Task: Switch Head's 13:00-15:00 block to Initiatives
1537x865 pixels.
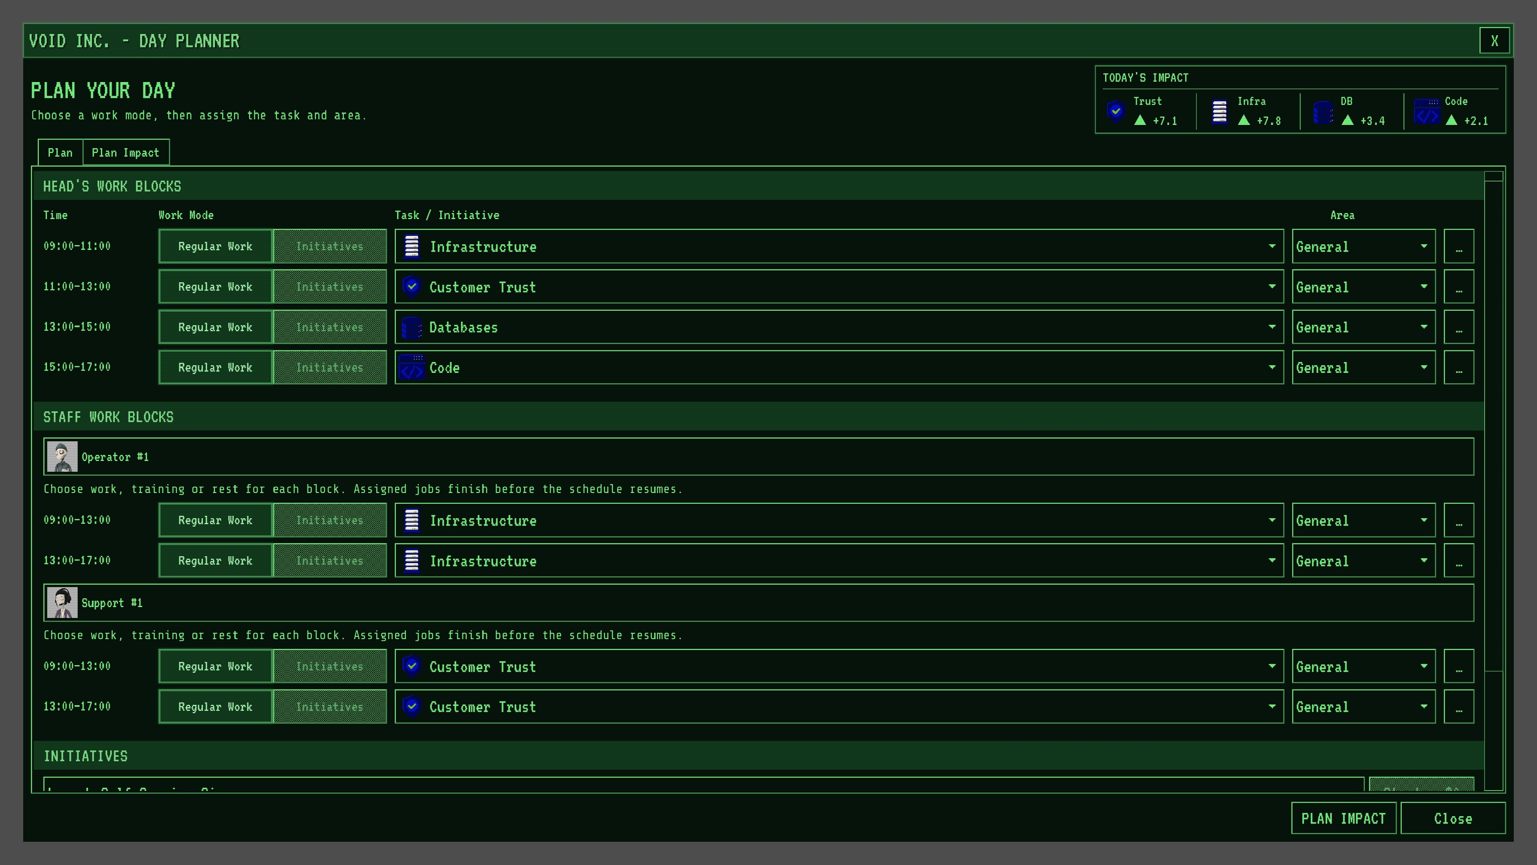Action: pyautogui.click(x=330, y=327)
